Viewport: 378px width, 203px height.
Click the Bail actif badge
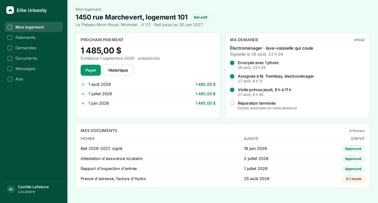[200, 17]
